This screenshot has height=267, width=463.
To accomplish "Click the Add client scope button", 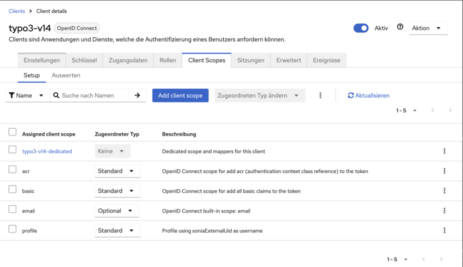I will tap(180, 95).
